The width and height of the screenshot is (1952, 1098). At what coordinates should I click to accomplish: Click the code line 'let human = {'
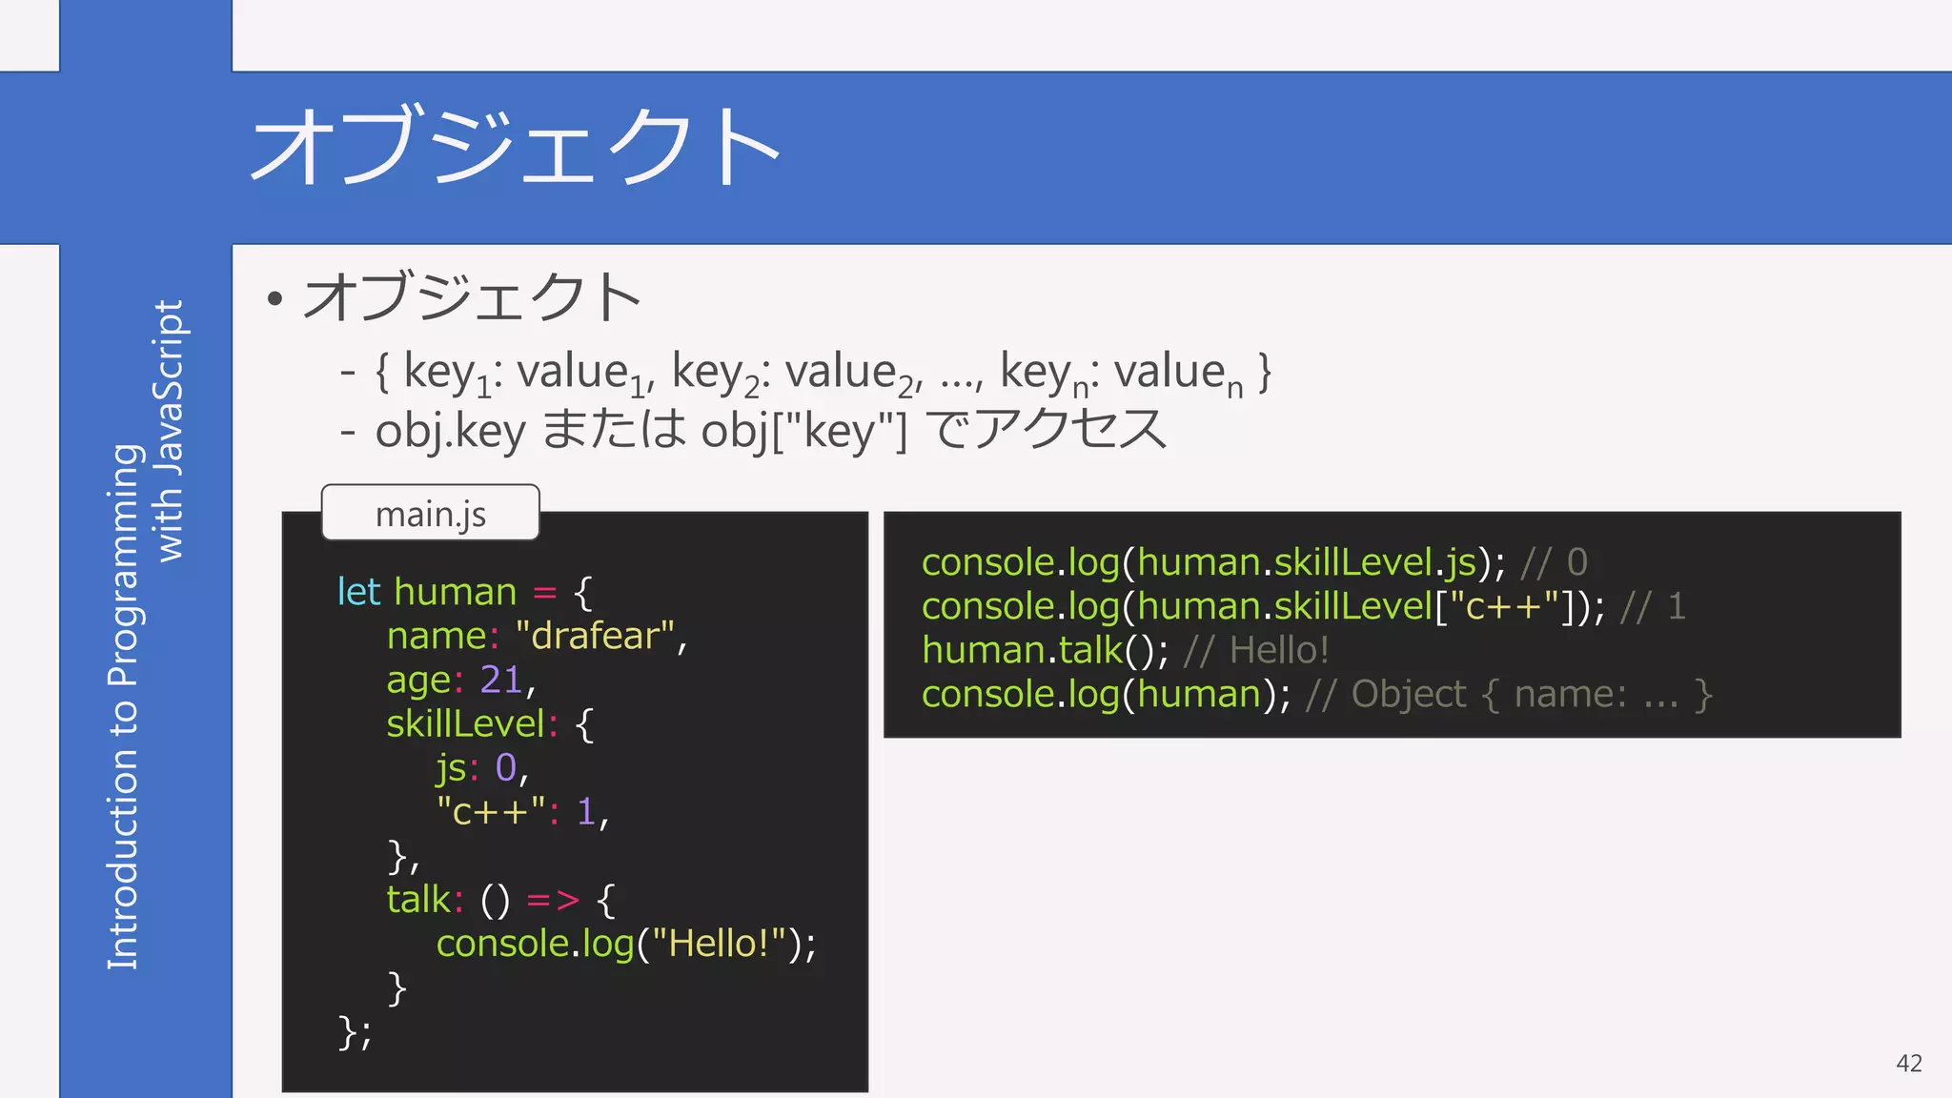click(x=465, y=592)
